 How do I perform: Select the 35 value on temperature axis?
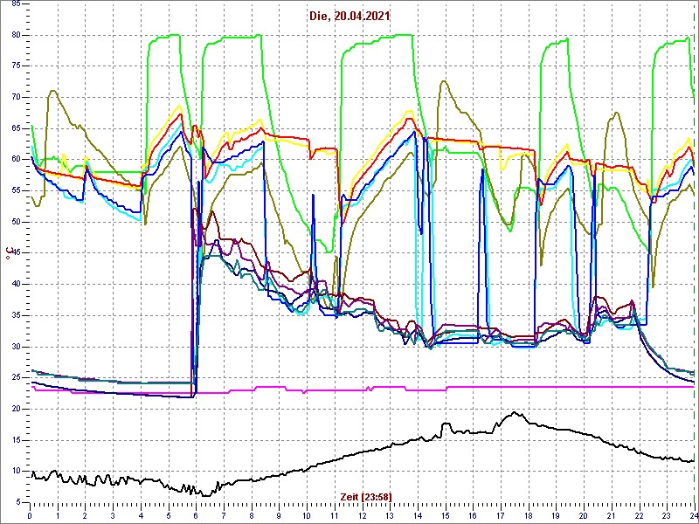click(16, 315)
